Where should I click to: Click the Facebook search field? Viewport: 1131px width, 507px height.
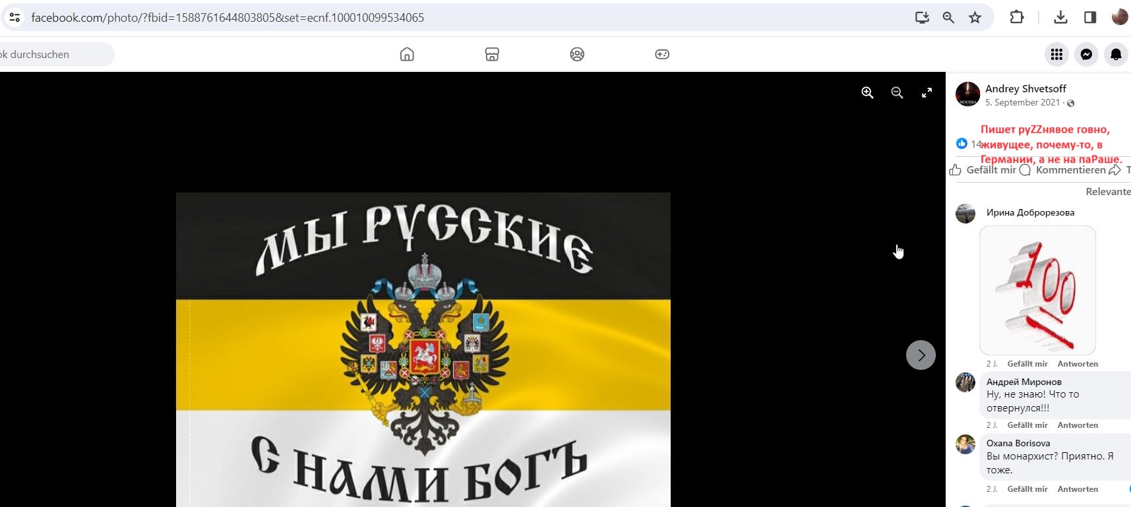pyautogui.click(x=56, y=54)
